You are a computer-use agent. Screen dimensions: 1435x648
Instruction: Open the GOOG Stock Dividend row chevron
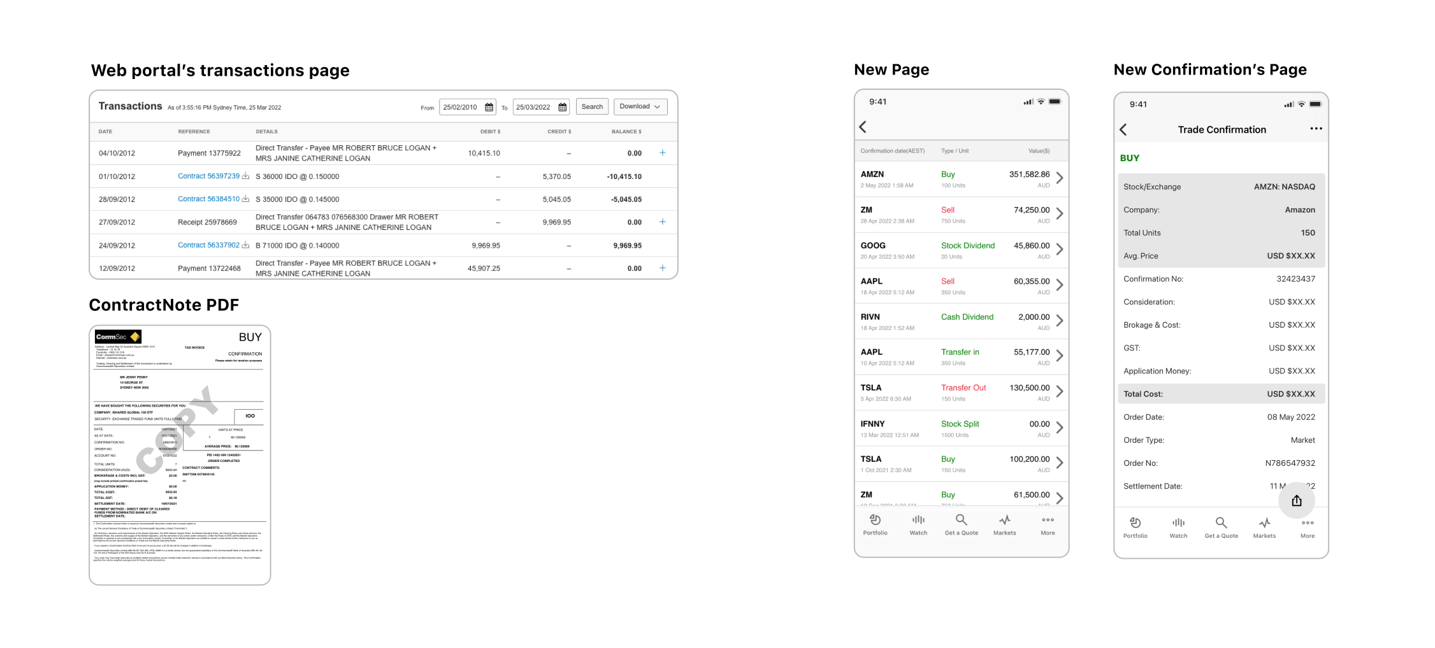pyautogui.click(x=1059, y=249)
